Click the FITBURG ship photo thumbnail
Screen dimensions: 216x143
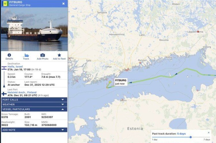(34, 29)
